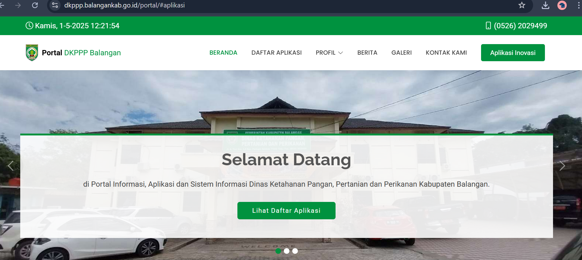Select the first carousel indicator dot
The width and height of the screenshot is (582, 260).
[x=278, y=251]
